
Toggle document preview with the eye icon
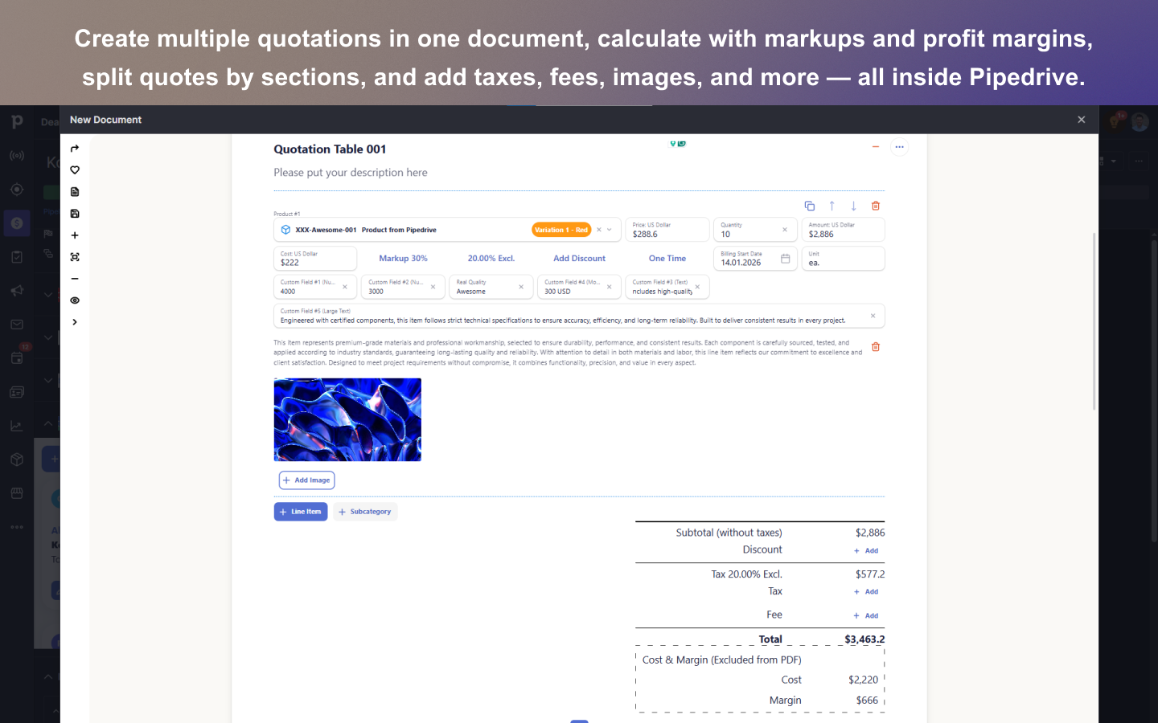(x=75, y=300)
